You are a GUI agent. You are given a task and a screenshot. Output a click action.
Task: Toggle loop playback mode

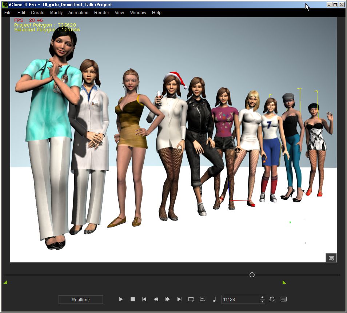[x=191, y=299]
